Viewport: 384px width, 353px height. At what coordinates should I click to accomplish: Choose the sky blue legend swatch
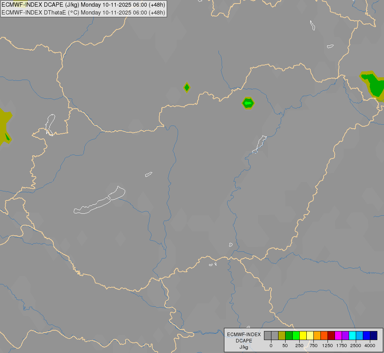click(x=360, y=335)
